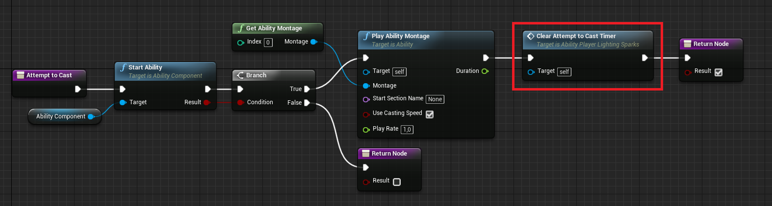Click the Play Rate value field
The width and height of the screenshot is (772, 206).
407,130
